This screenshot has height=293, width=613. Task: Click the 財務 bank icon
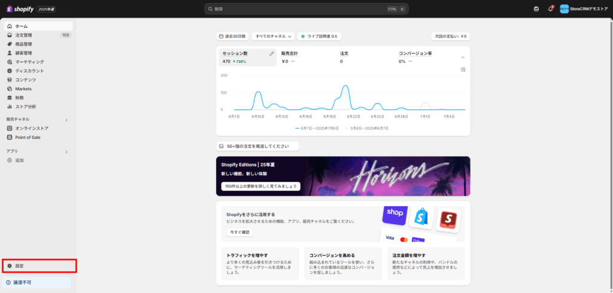pos(10,97)
